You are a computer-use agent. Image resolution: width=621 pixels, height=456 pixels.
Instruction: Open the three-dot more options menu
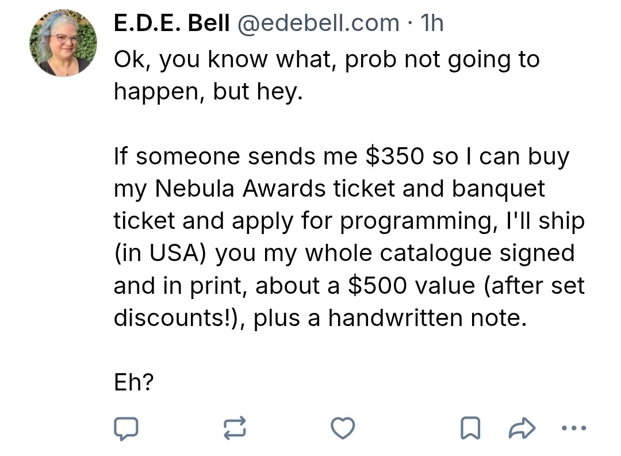(x=573, y=428)
